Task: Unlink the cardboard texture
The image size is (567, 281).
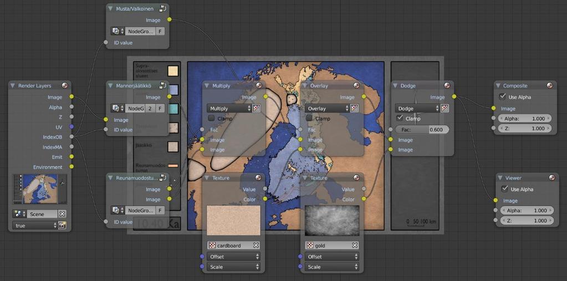Action: click(x=256, y=245)
